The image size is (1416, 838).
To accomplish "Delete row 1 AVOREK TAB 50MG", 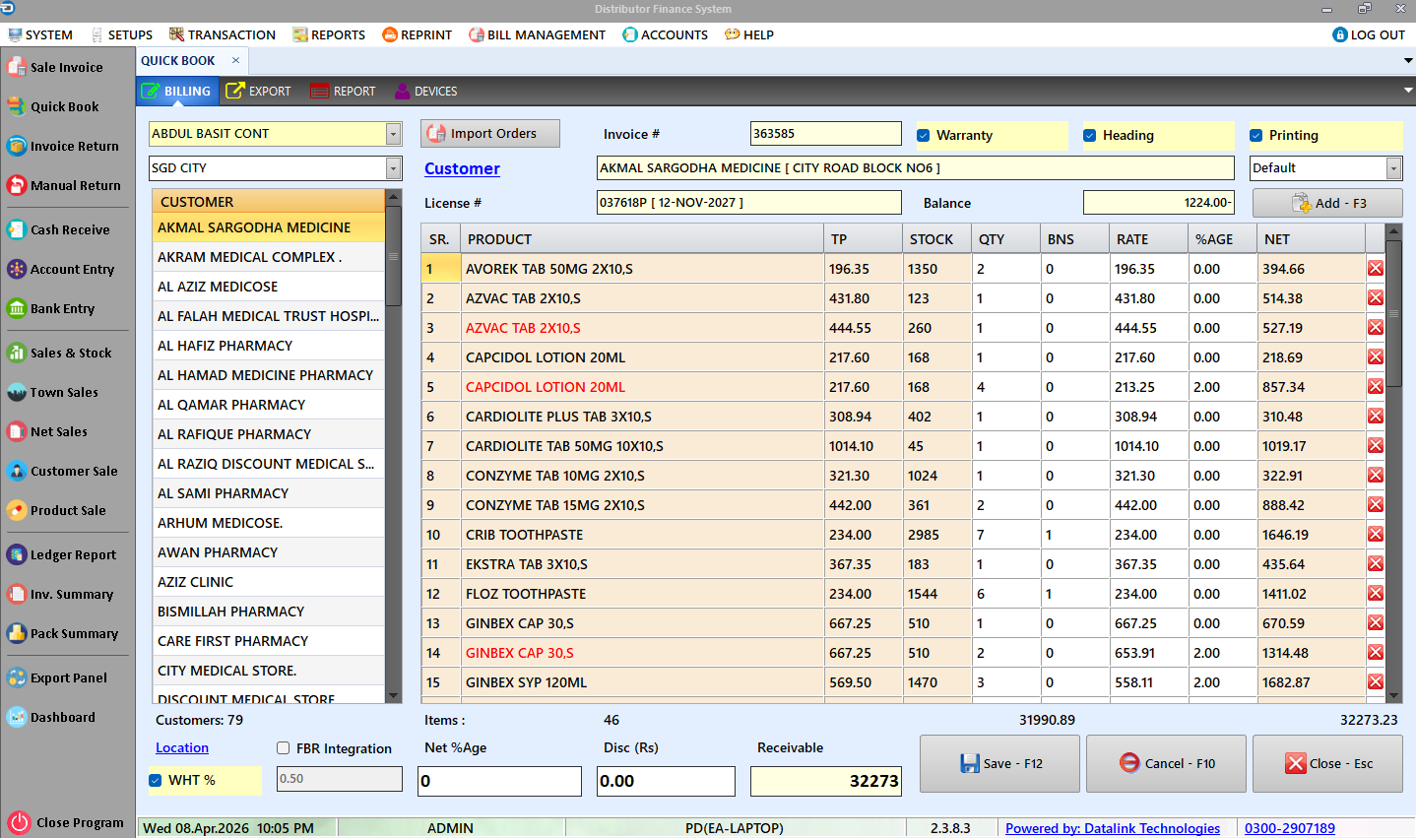I will pyautogui.click(x=1376, y=268).
